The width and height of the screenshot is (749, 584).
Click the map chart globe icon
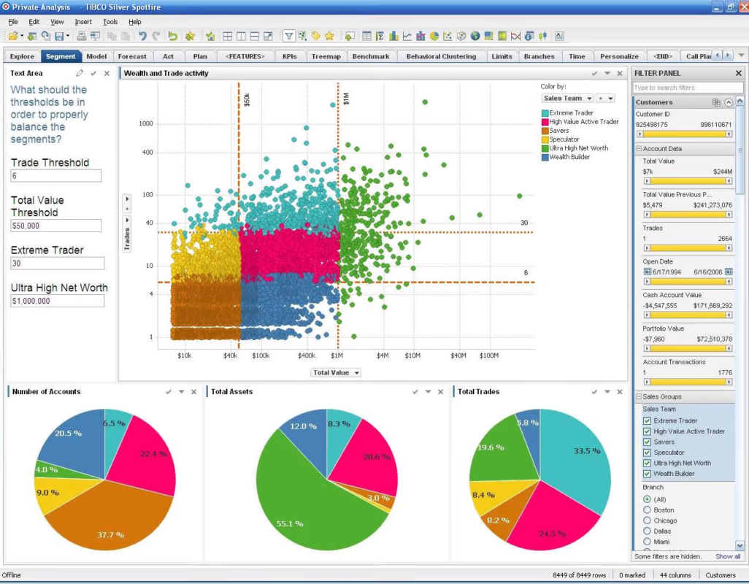(475, 36)
